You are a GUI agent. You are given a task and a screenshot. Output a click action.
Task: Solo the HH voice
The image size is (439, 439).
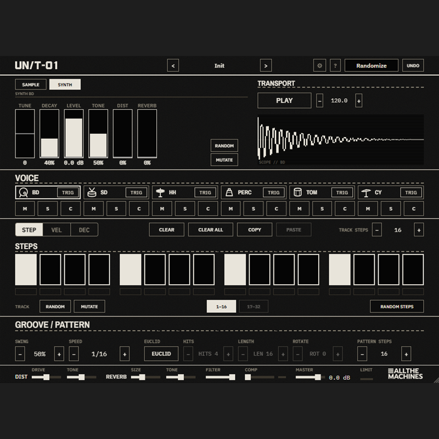coord(185,209)
